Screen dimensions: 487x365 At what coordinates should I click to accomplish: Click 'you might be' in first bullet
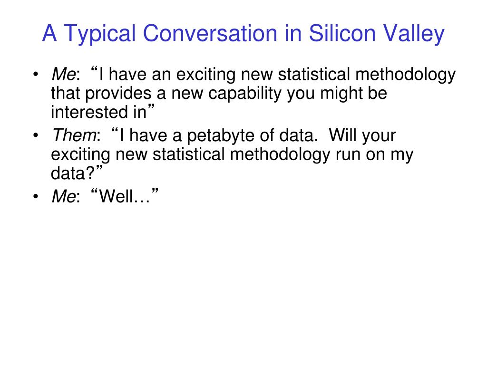pos(337,94)
